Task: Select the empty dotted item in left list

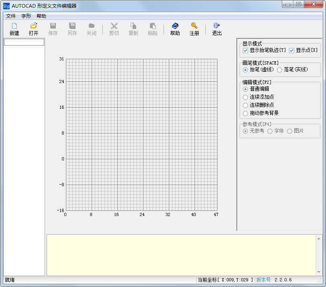Action: [x=24, y=42]
